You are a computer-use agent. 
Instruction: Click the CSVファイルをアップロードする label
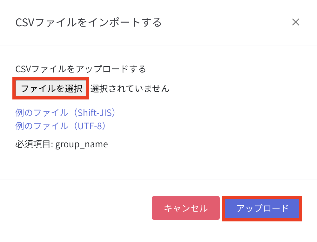[81, 69]
